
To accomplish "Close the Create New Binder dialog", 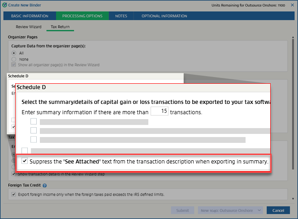I will click(292, 5).
